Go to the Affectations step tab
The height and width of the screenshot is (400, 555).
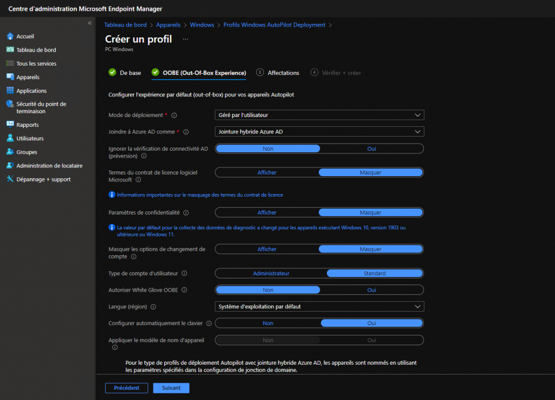(278, 73)
